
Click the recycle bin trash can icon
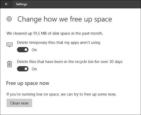pyautogui.click(x=10, y=64)
